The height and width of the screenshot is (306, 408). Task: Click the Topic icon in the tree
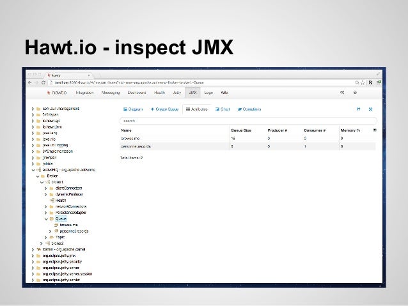point(52,237)
